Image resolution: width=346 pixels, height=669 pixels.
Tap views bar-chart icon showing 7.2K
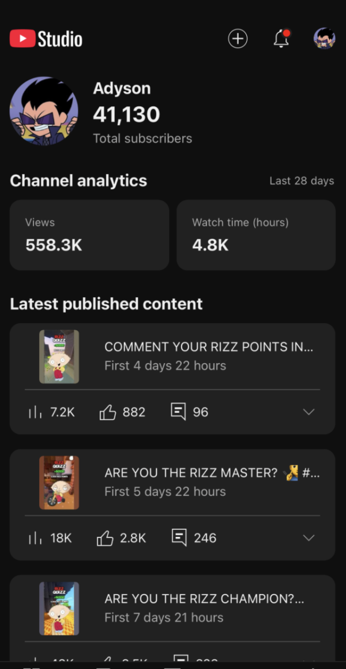(35, 412)
